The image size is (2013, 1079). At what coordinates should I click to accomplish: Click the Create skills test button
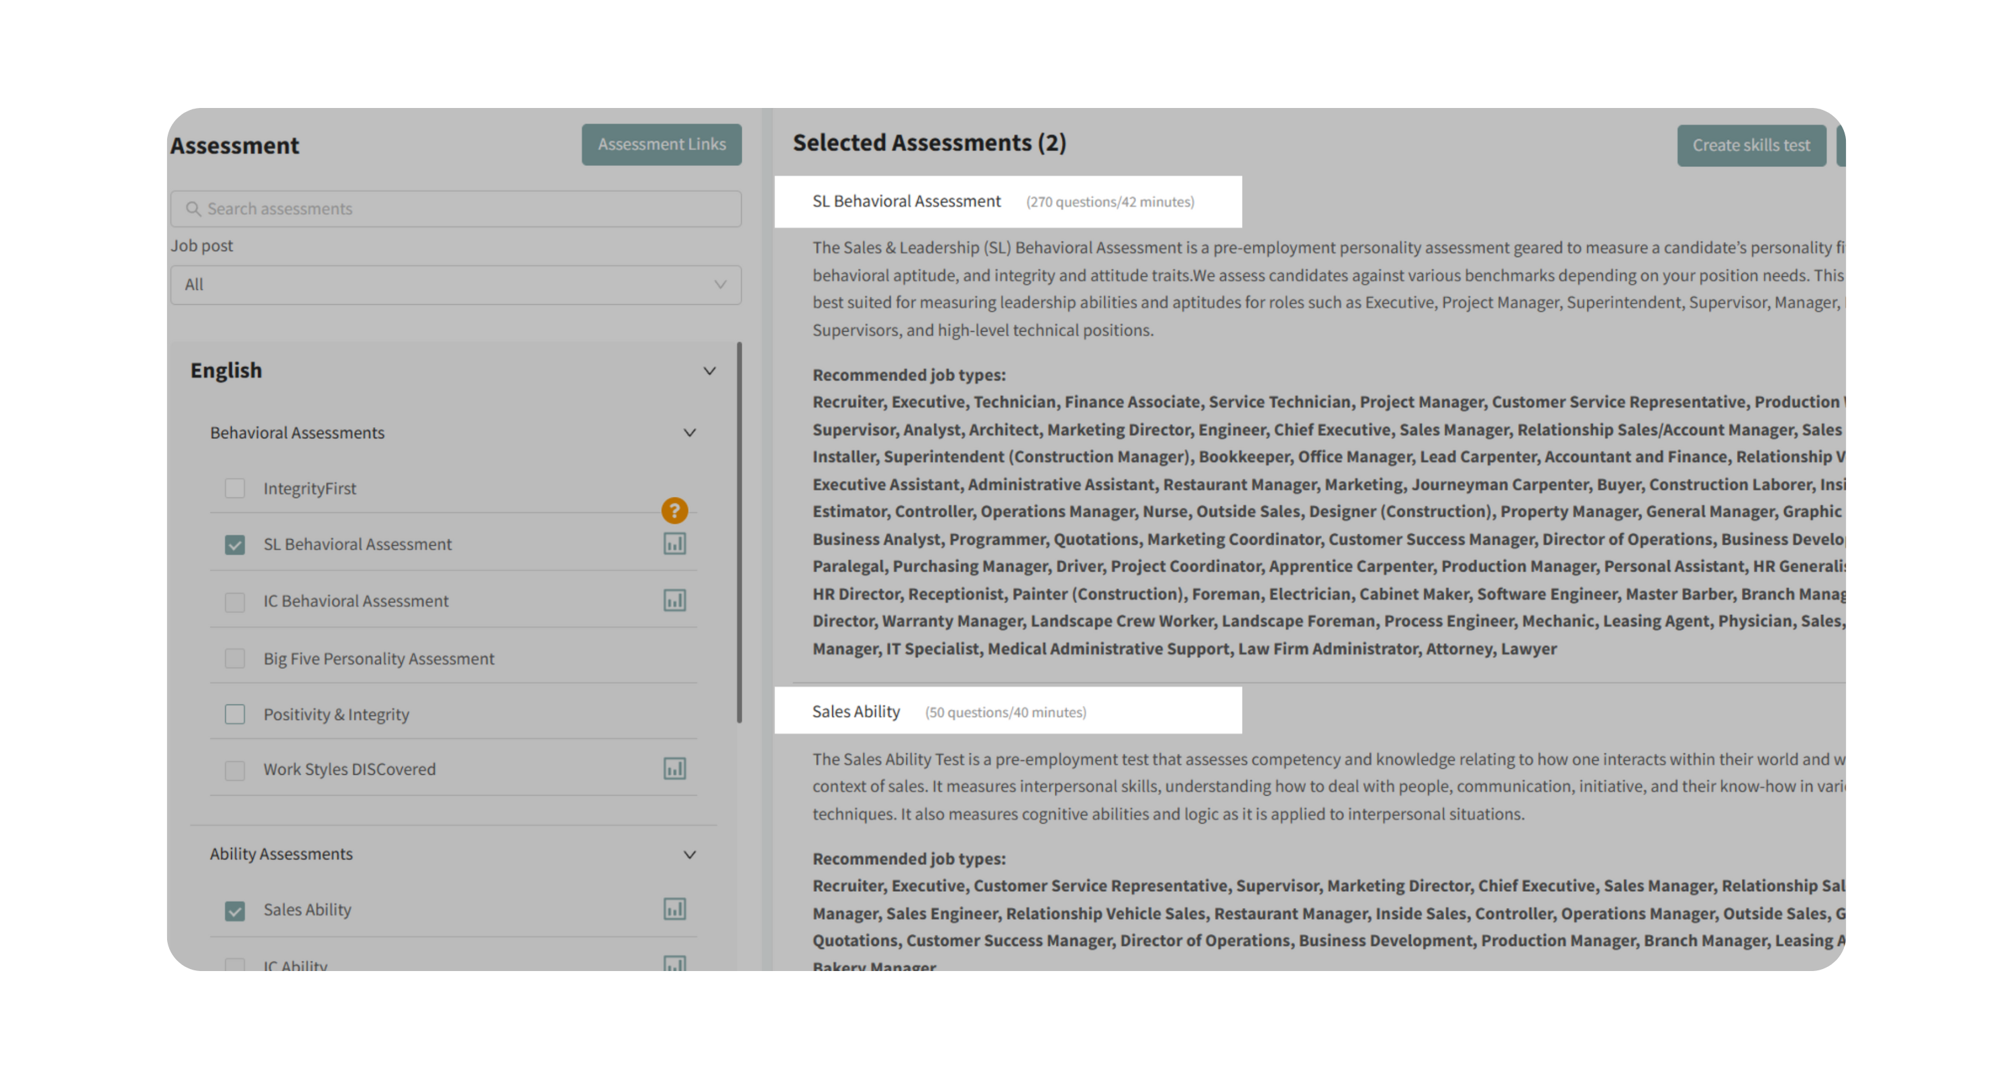[x=1751, y=146]
